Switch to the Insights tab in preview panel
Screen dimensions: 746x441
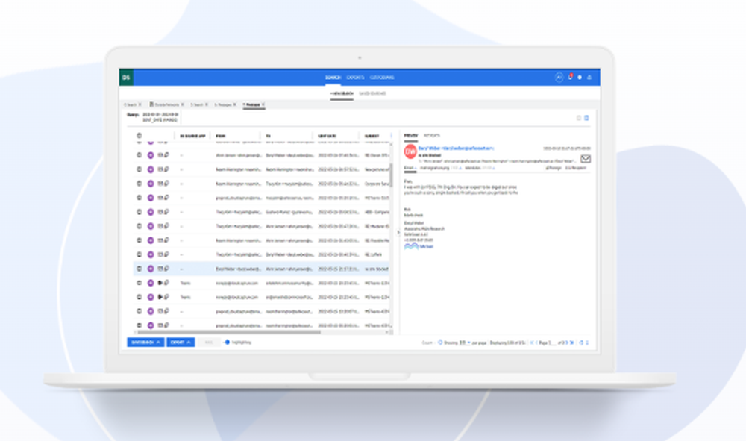(x=432, y=136)
